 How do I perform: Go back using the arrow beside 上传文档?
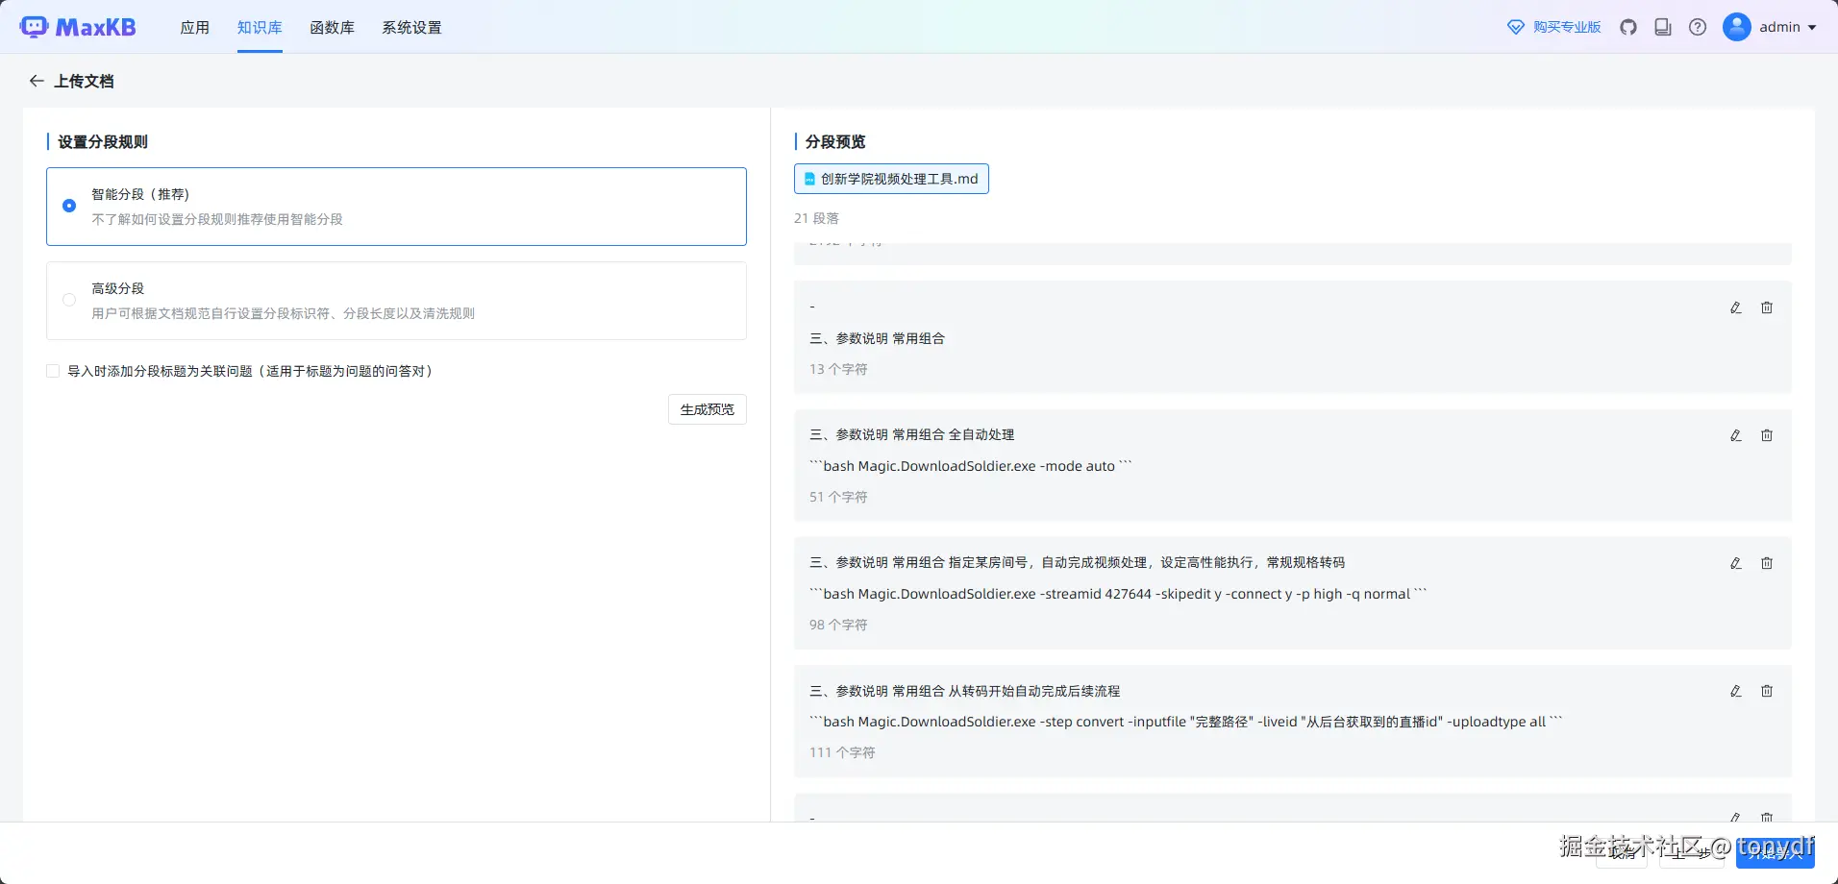tap(37, 81)
